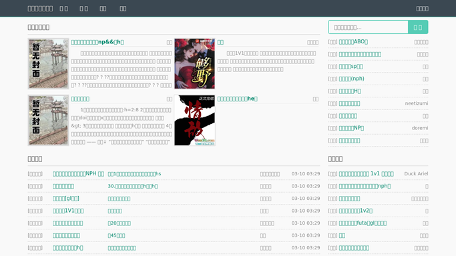This screenshot has height=256, width=456.
Task: Open featured title ending with he
Action: 237,99
